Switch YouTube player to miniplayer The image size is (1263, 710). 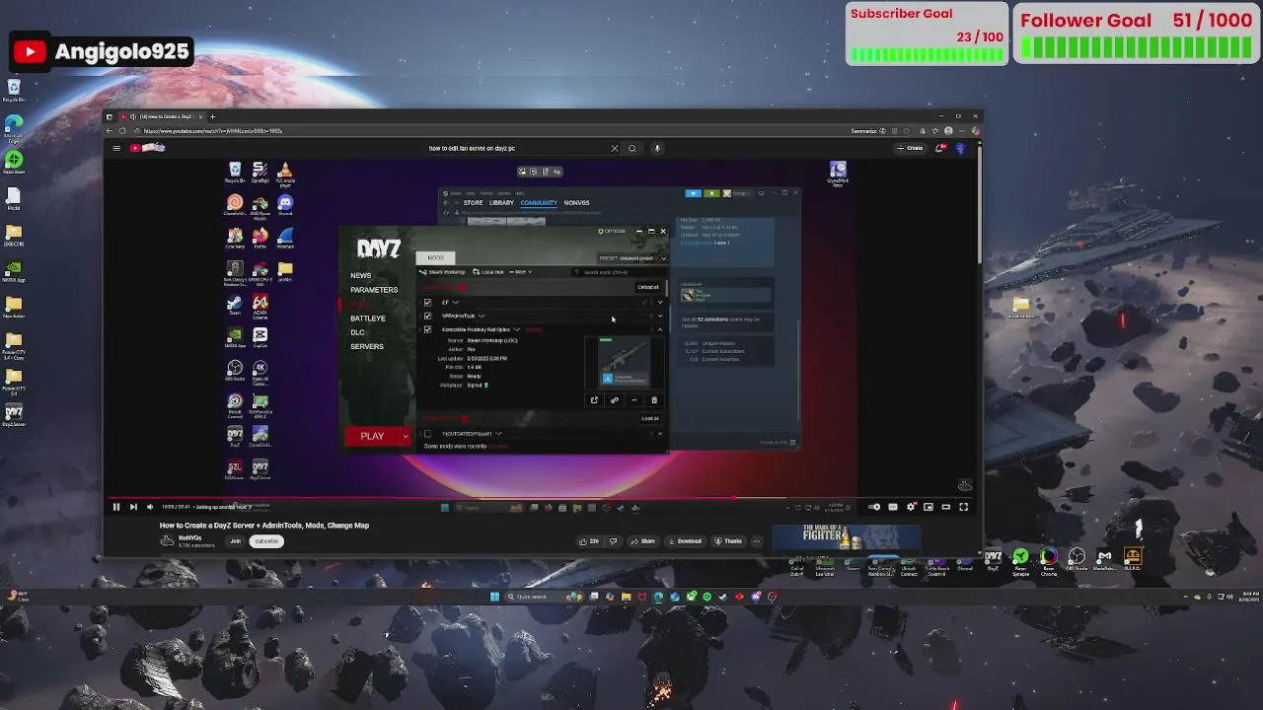click(929, 507)
